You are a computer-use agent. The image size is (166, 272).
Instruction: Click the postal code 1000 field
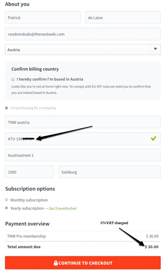pyautogui.click(x=29, y=172)
